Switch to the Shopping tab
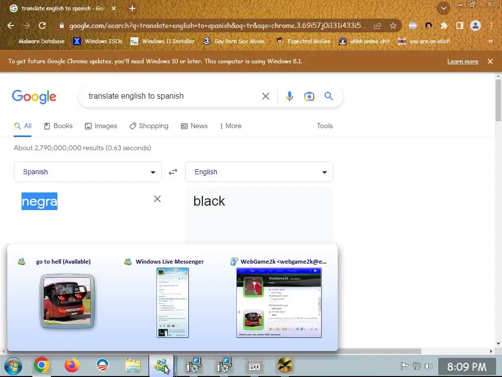Screen dimensions: 502x377 pyautogui.click(x=149, y=126)
